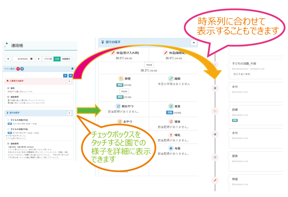Collapse the 園での様子 detail panel header
The width and height of the screenshot is (288, 197).
click(193, 42)
